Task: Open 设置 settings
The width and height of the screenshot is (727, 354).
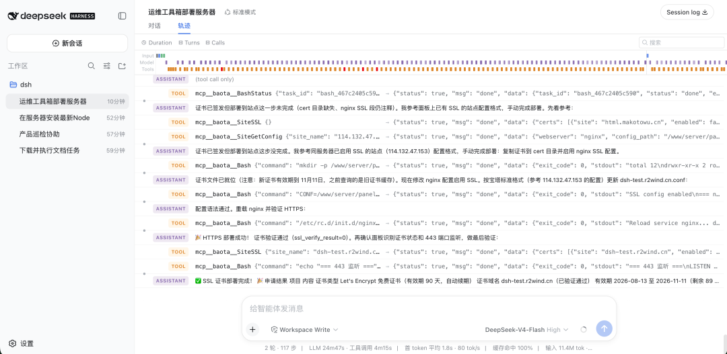Action: pyautogui.click(x=22, y=343)
